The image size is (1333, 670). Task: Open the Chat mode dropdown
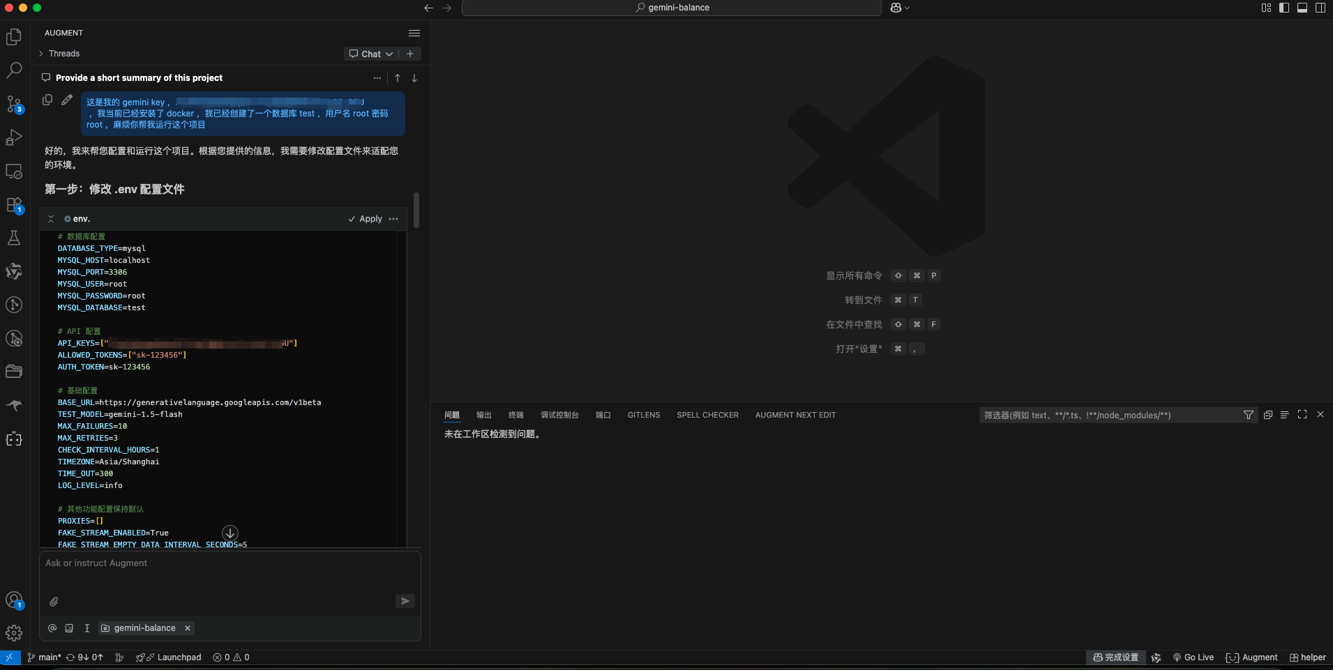[371, 54]
